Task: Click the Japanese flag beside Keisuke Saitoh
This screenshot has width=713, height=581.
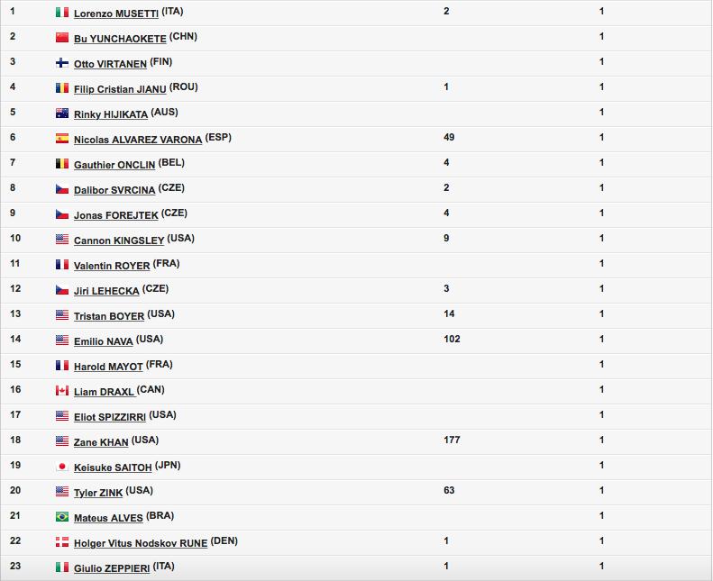Action: [x=62, y=466]
